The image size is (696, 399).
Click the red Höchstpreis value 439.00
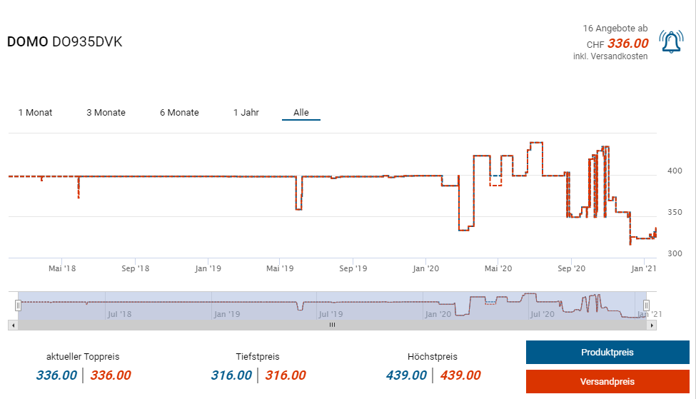[460, 375]
